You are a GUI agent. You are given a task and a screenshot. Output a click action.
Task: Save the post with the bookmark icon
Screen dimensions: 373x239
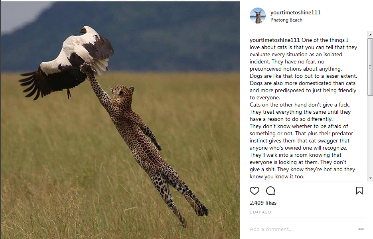coord(359,190)
